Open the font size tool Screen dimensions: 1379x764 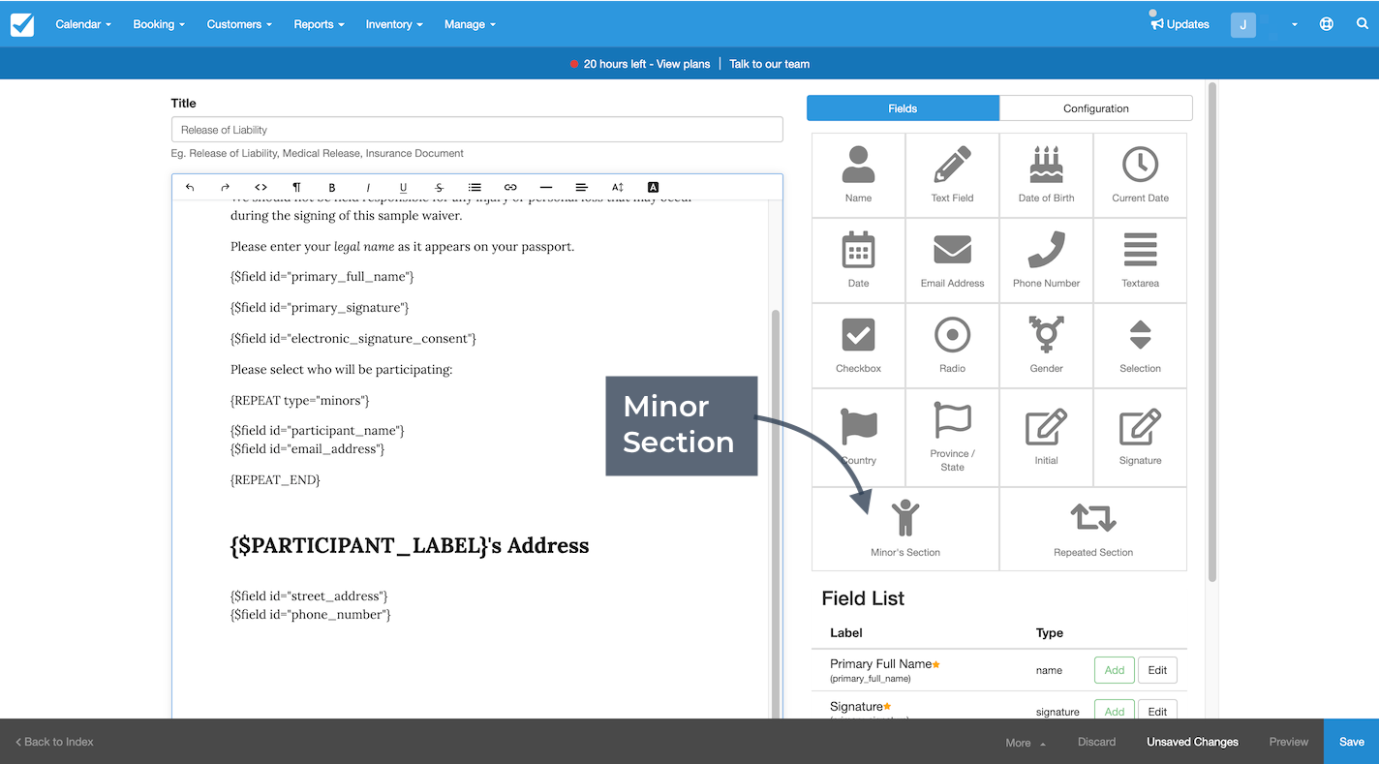[617, 187]
